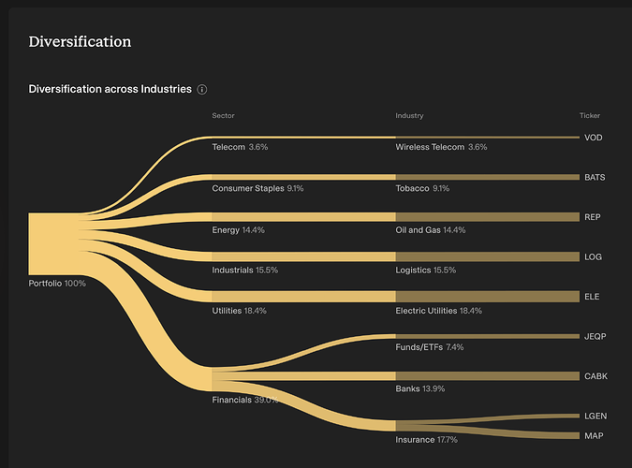Click the JEQP ticker label

595,336
